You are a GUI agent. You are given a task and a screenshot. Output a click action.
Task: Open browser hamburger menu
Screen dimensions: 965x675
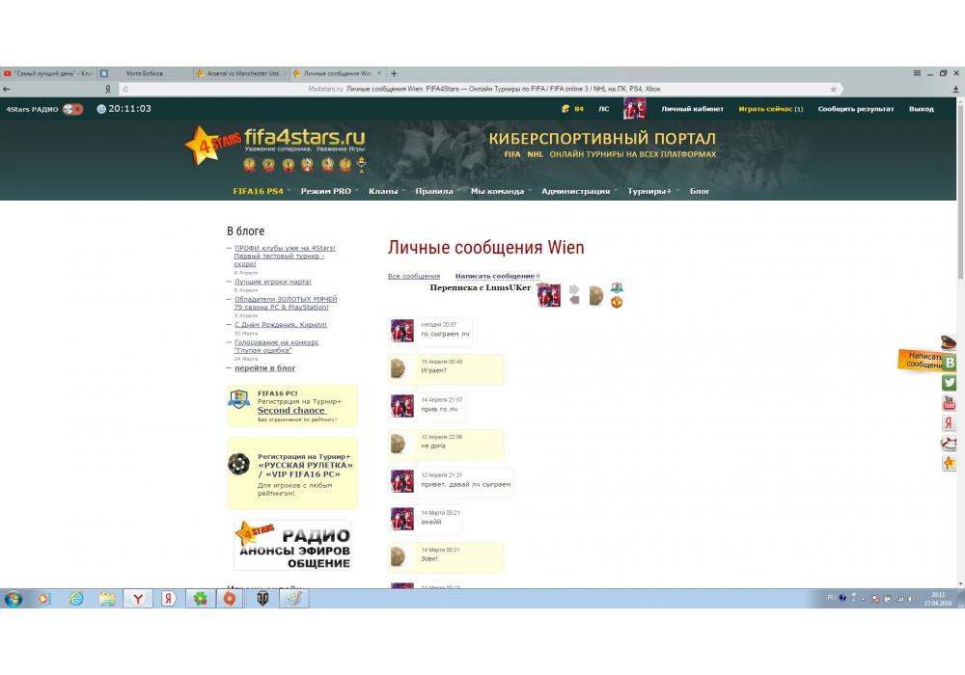pyautogui.click(x=917, y=73)
